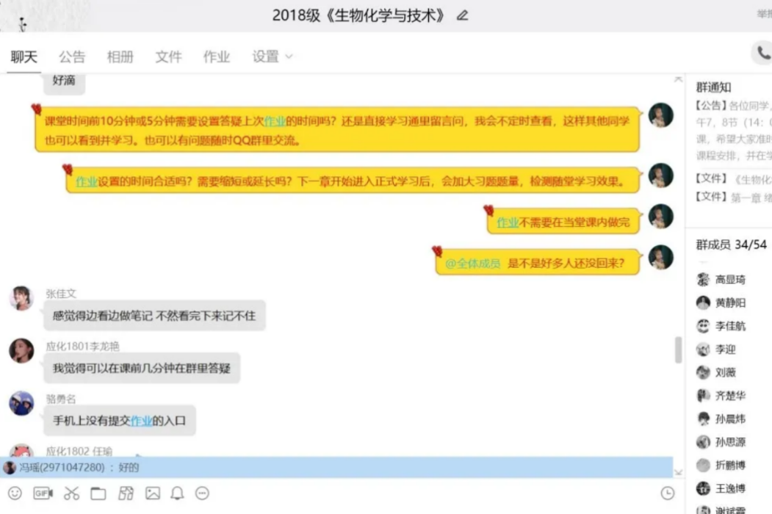The image size is (772, 514).
Task: Open the 【公告】 notice entry
Action: [x=733, y=131]
